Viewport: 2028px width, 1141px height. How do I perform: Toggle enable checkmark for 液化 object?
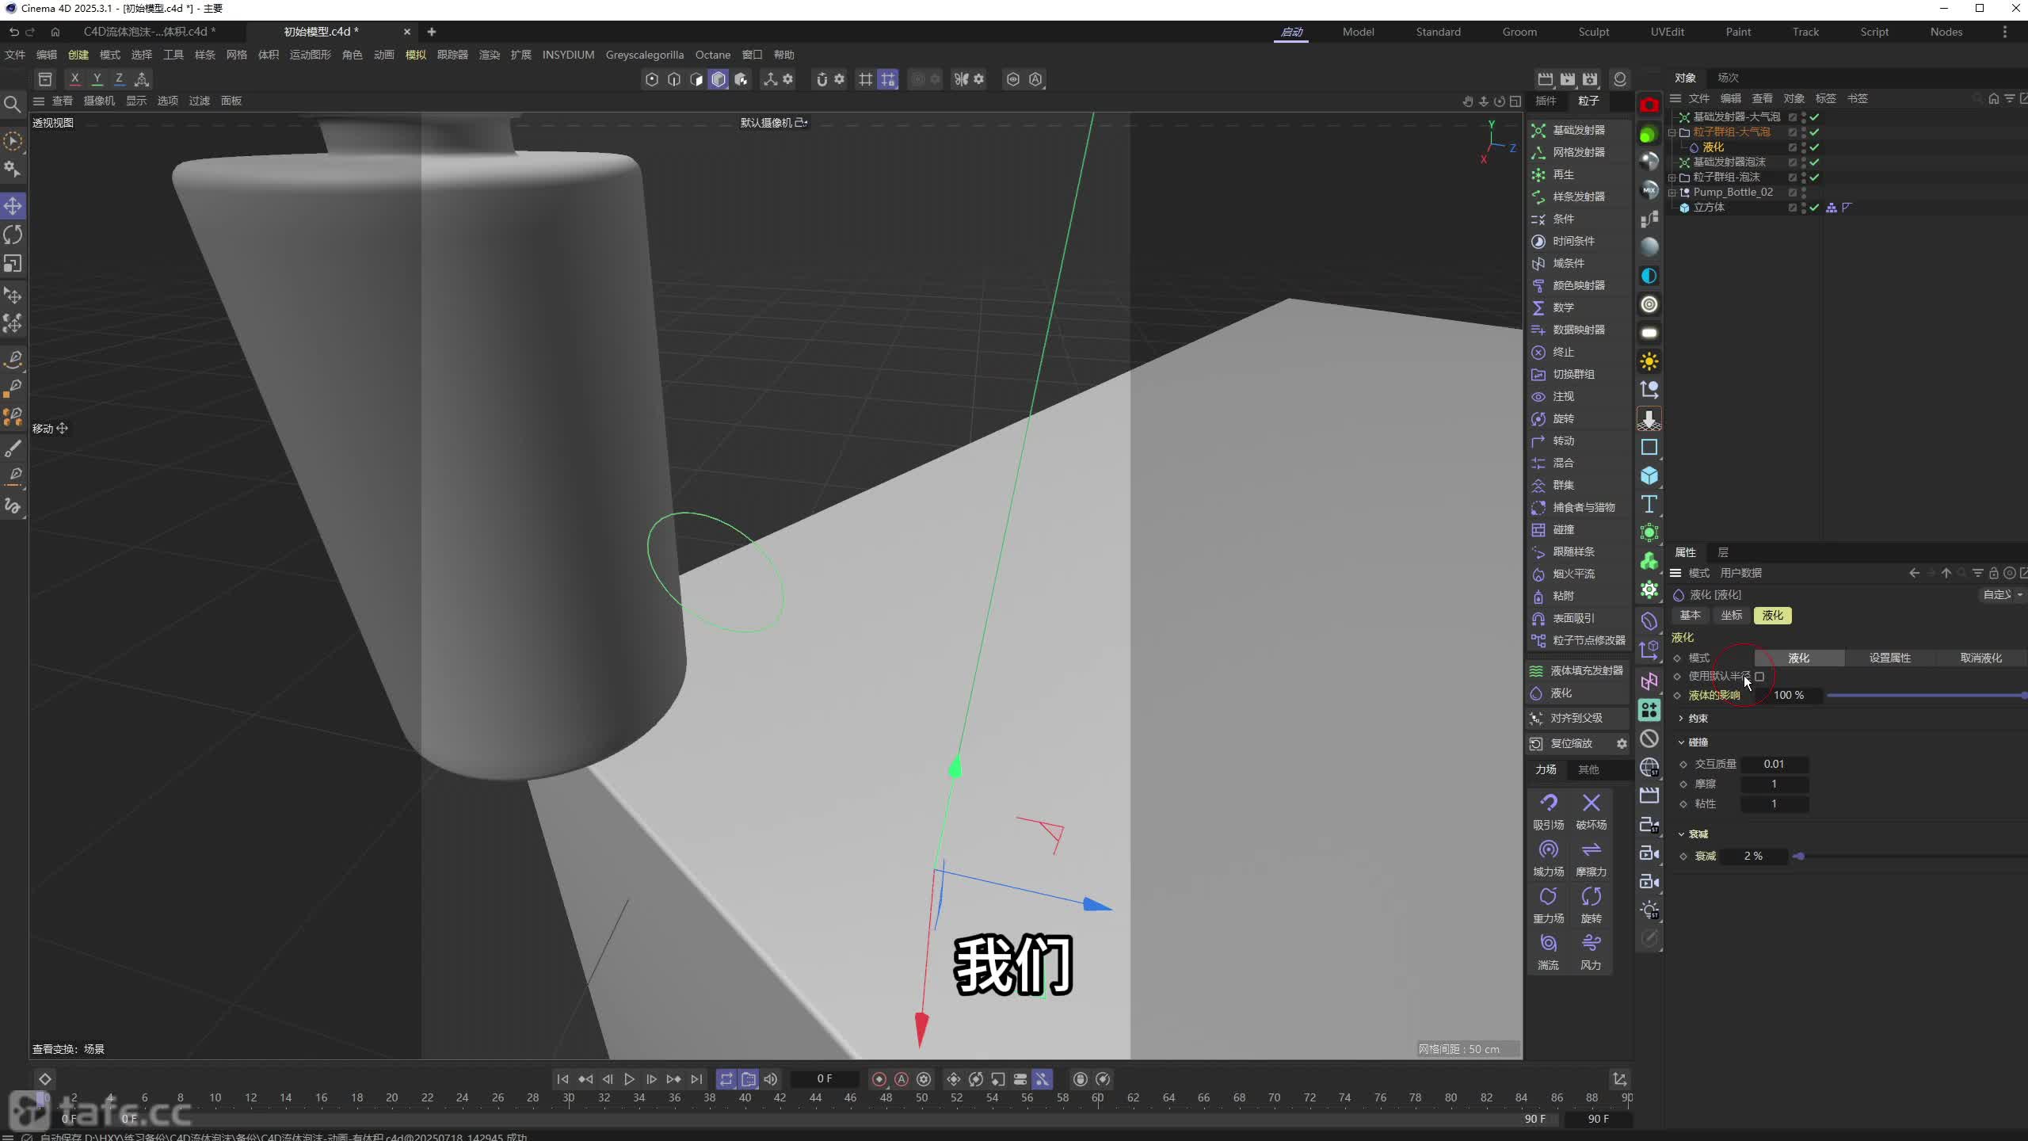pos(1814,147)
